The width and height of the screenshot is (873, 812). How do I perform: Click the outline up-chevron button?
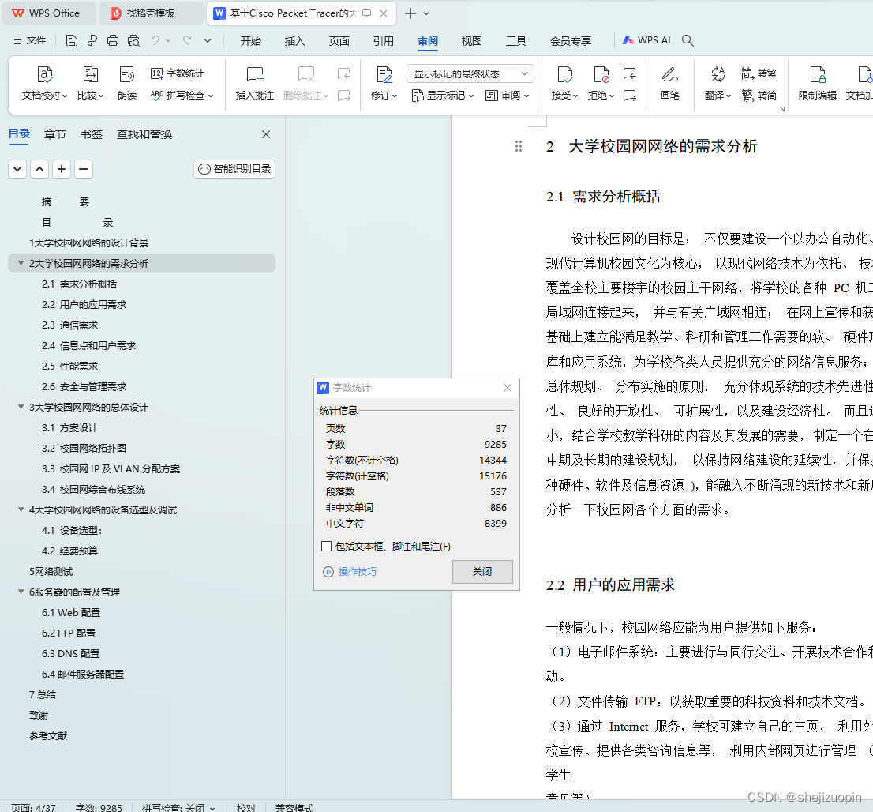39,169
